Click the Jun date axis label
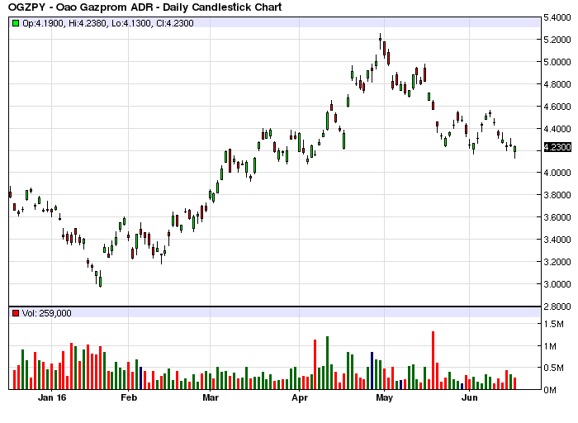This screenshot has height=423, width=578. click(470, 397)
